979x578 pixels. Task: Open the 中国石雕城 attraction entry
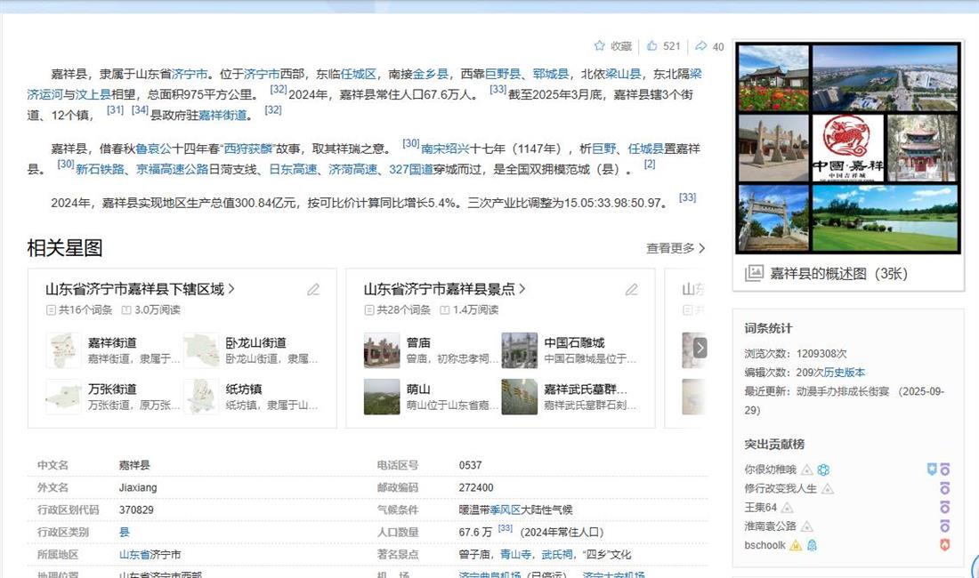574,342
